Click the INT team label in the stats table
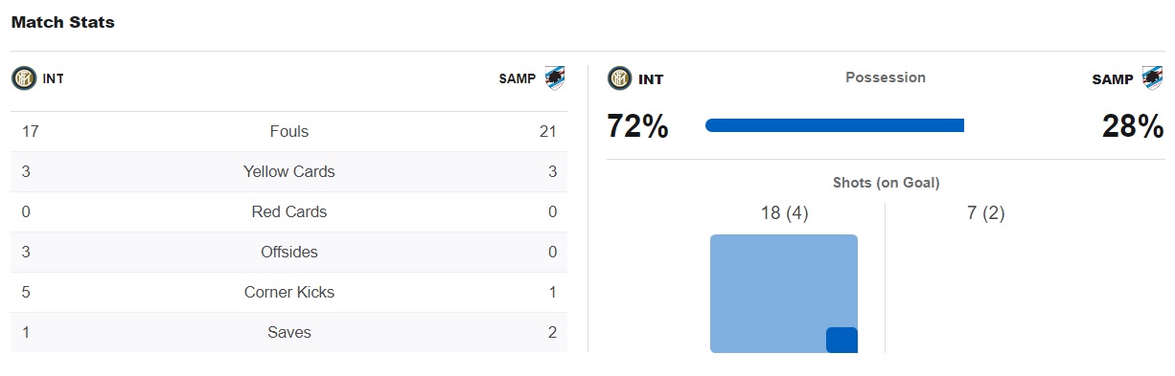Screen dimensions: 1175x376 point(54,79)
